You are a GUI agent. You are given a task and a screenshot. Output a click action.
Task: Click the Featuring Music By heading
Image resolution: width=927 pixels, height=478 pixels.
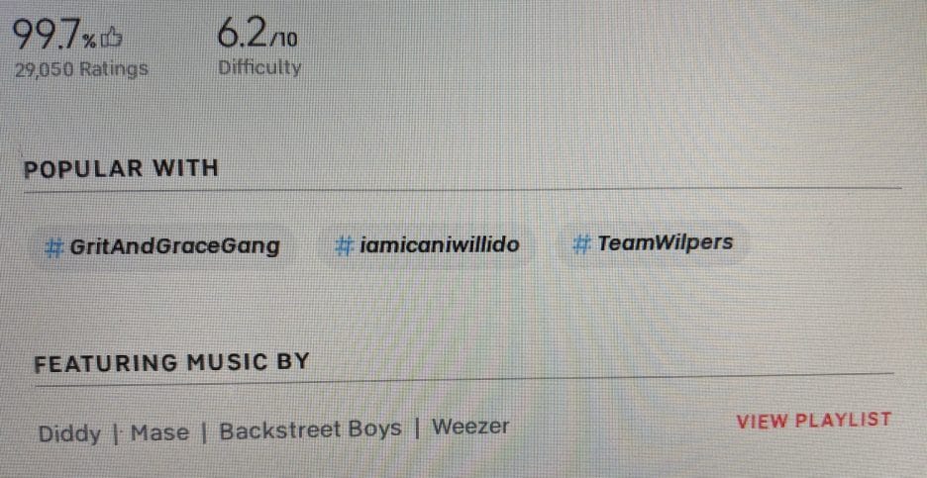(171, 361)
